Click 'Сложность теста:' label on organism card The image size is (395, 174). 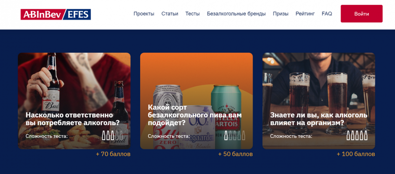tap(291, 136)
